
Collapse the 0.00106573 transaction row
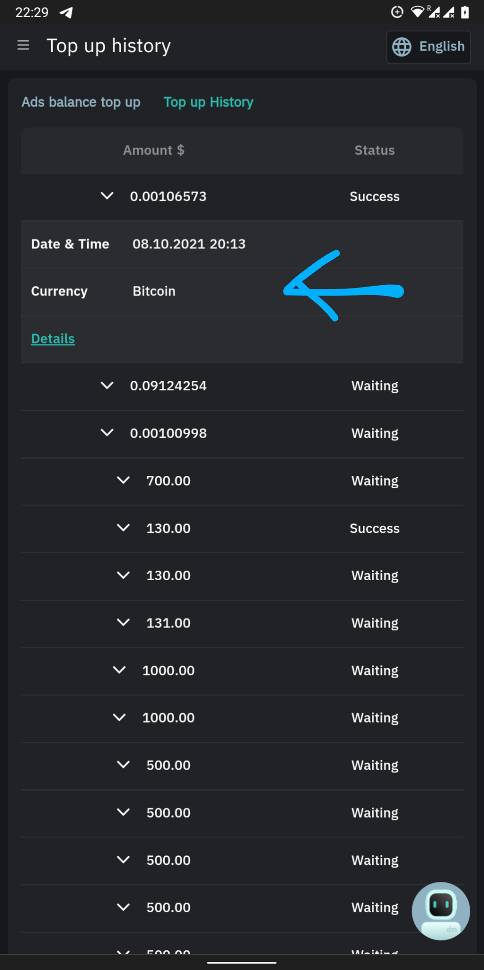click(x=107, y=196)
